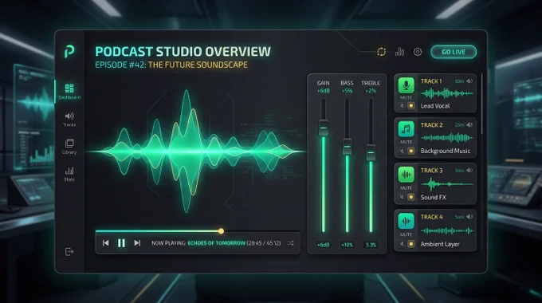Click the Track 3 waveform preview
542x303 pixels.
[447, 184]
